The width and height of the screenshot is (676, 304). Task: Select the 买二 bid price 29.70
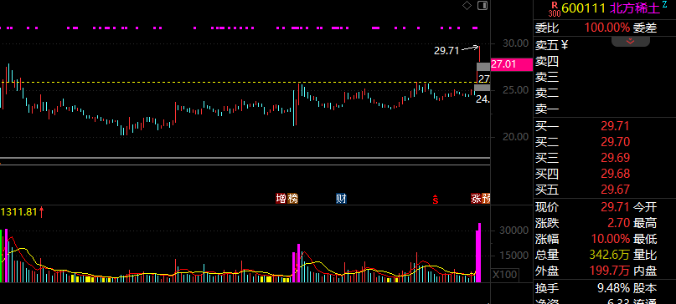coord(615,142)
